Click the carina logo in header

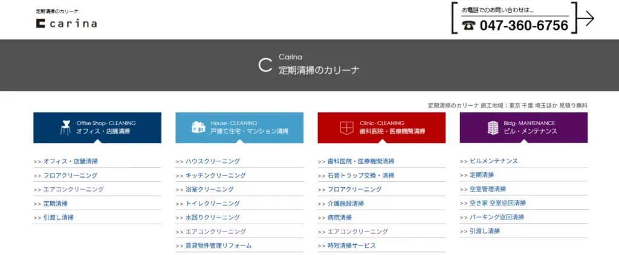(x=66, y=23)
